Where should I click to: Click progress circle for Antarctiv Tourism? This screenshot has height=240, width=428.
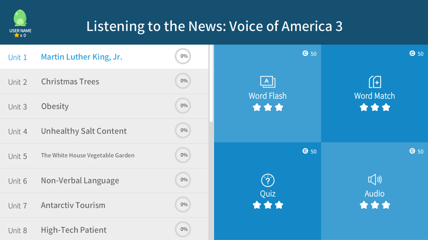point(183,205)
